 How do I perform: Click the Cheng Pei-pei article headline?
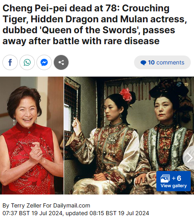coord(94,25)
